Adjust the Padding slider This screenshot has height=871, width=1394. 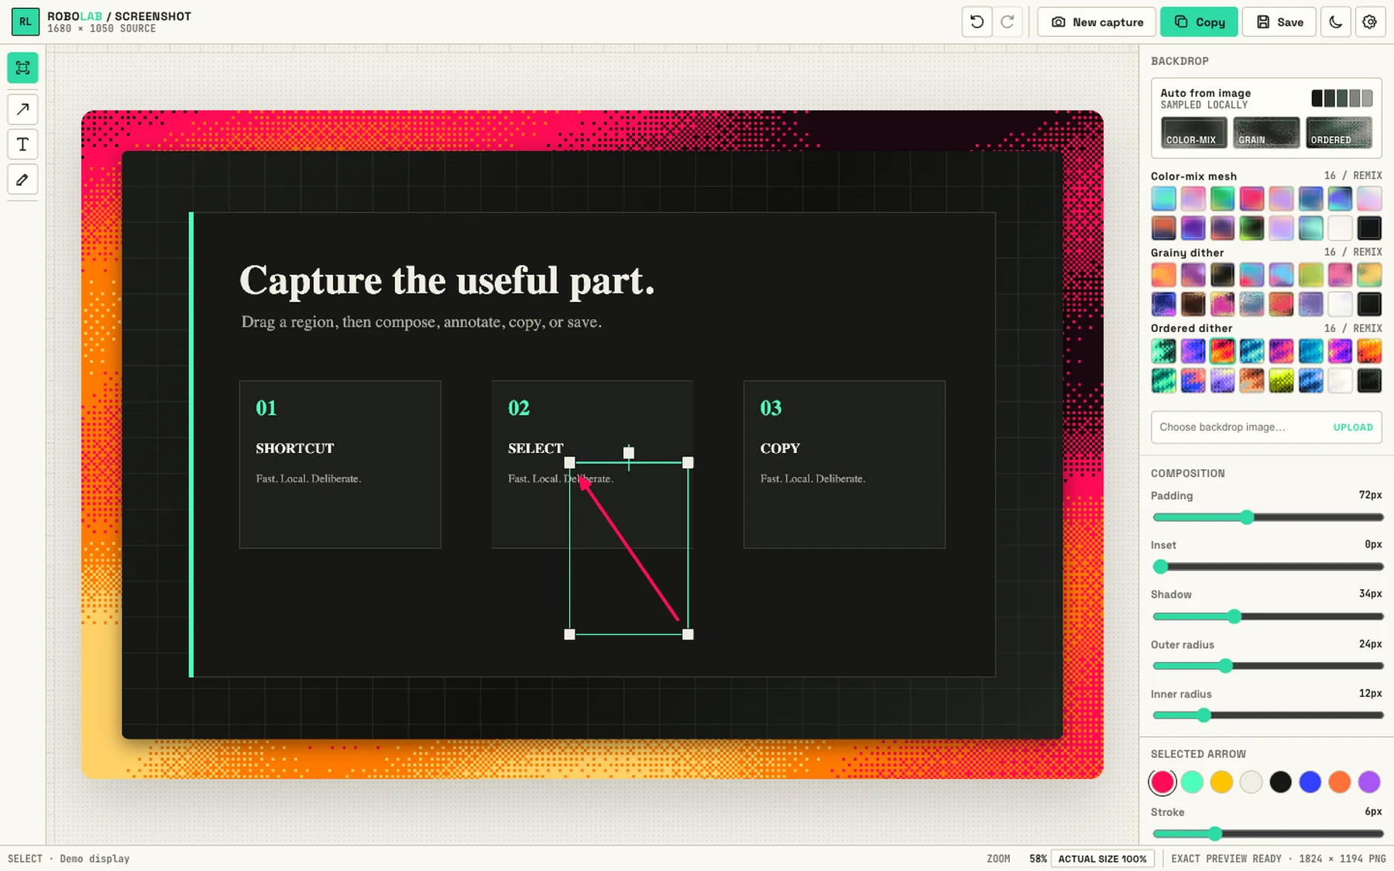coord(1267,517)
